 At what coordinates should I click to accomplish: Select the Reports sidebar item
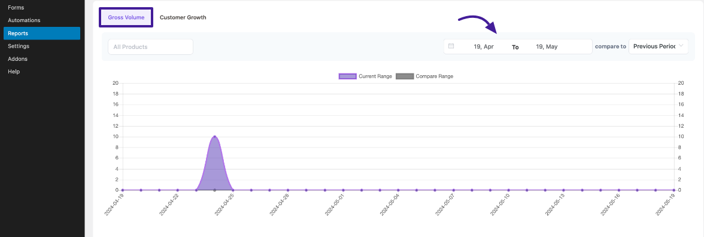point(42,33)
